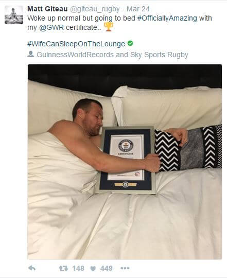View the 148 retweets count
The image size is (227, 278).
point(78,268)
